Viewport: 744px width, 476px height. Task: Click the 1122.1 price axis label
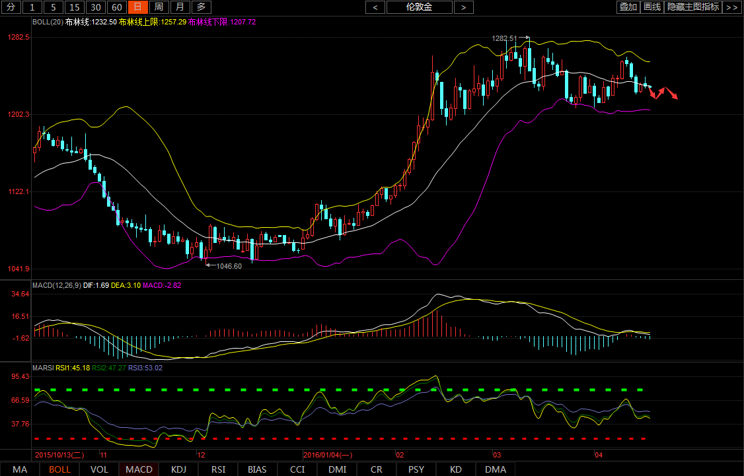[18, 191]
